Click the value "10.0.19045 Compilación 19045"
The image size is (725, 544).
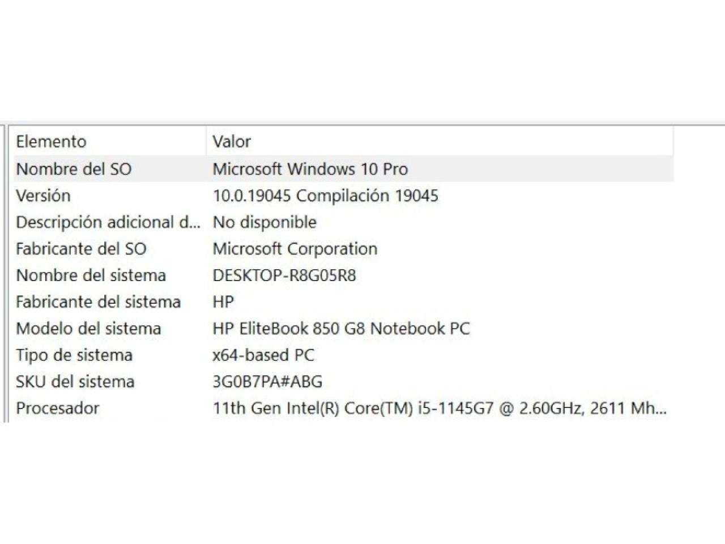tap(325, 195)
